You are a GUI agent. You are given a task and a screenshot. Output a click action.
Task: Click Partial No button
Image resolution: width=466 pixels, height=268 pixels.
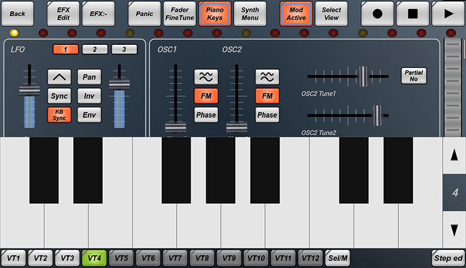[414, 76]
